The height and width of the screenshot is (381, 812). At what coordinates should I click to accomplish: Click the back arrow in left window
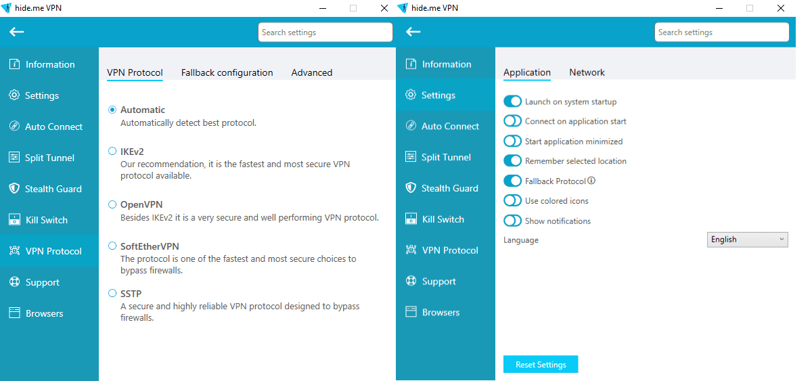coord(17,32)
